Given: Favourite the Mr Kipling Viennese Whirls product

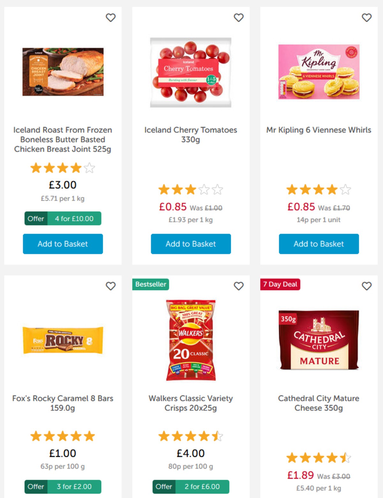Looking at the screenshot, I should point(366,18).
